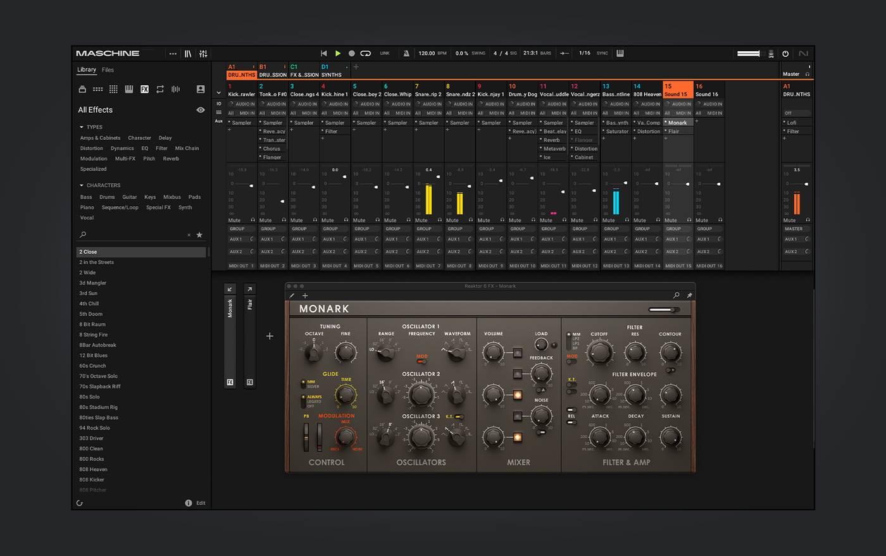Click the user content icon in the browser

[x=201, y=89]
